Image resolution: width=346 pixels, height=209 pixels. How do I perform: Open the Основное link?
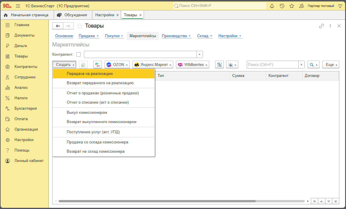(x=64, y=36)
